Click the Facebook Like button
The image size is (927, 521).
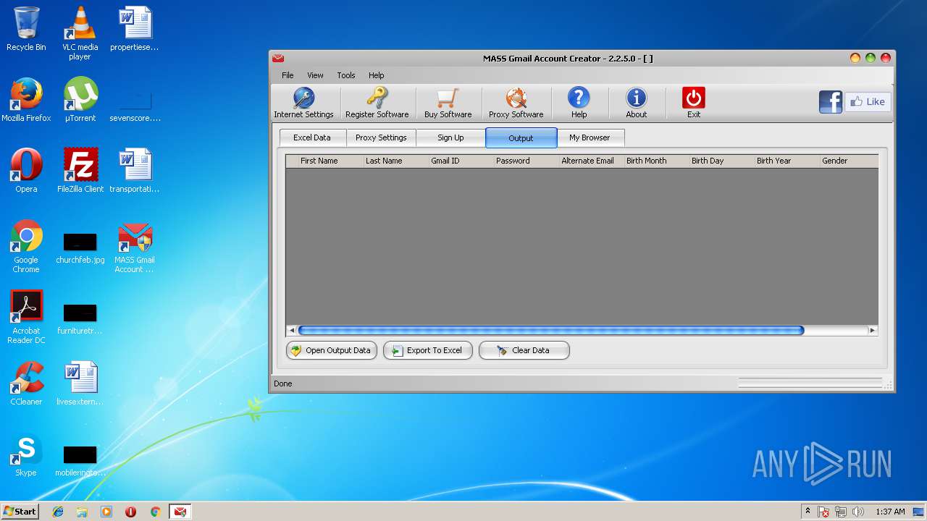pyautogui.click(x=868, y=102)
